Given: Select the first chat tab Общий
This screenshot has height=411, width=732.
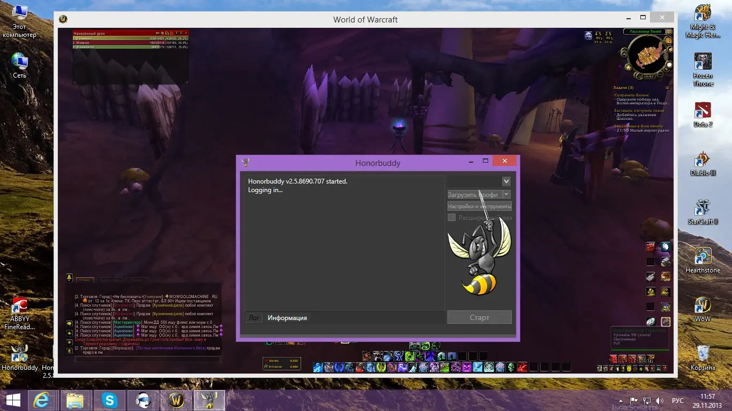Looking at the screenshot, I should tap(85, 280).
